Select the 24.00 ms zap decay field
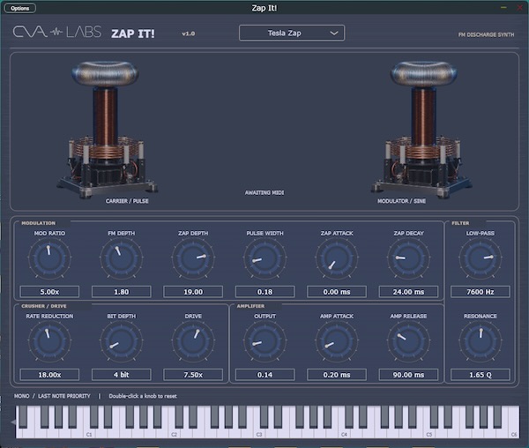The height and width of the screenshot is (448, 529). [408, 292]
